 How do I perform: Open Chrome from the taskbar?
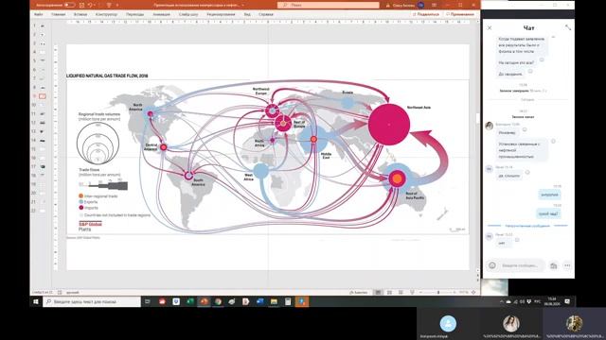click(218, 302)
